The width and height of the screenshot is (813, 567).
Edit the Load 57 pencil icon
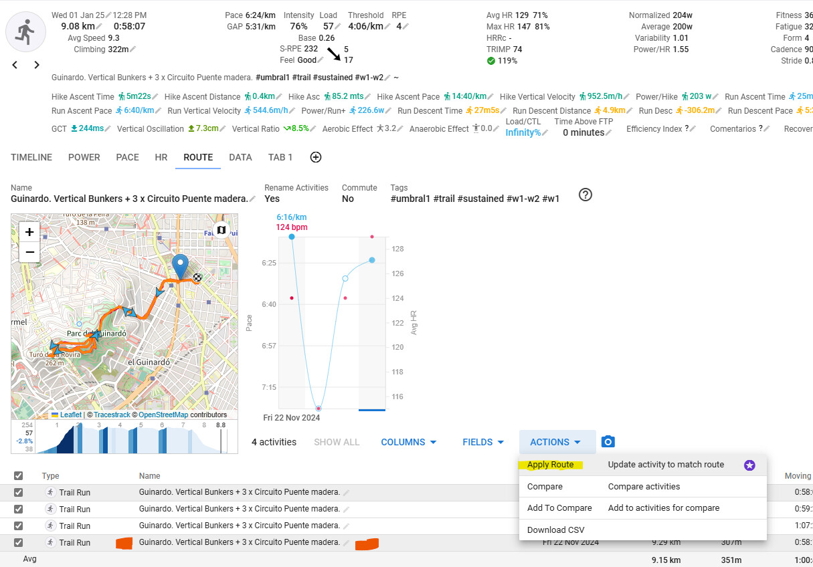pyautogui.click(x=339, y=27)
